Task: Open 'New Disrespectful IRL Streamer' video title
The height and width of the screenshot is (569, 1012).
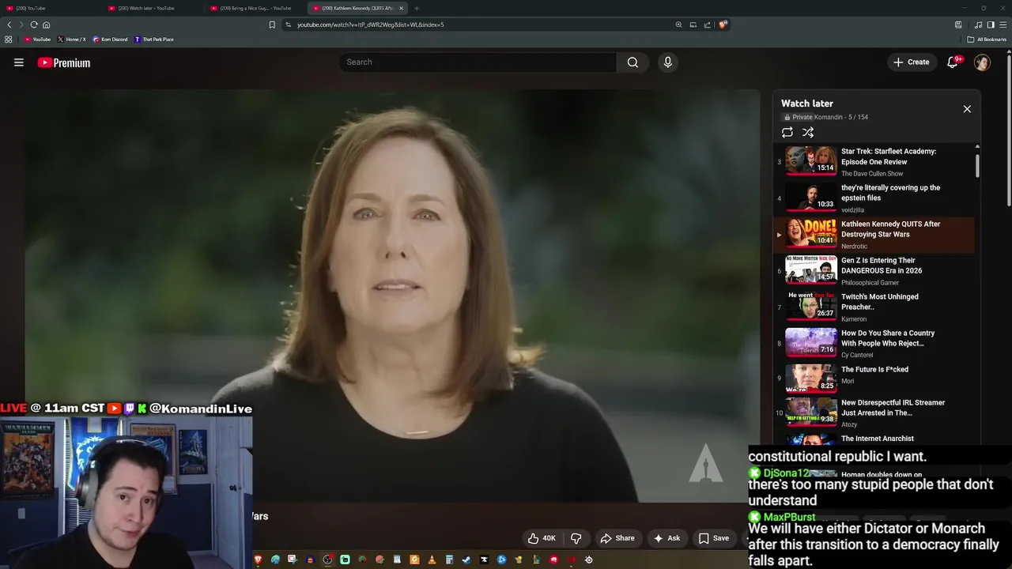Action: (893, 408)
